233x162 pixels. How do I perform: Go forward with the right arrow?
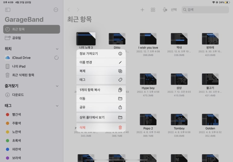coord(78,10)
